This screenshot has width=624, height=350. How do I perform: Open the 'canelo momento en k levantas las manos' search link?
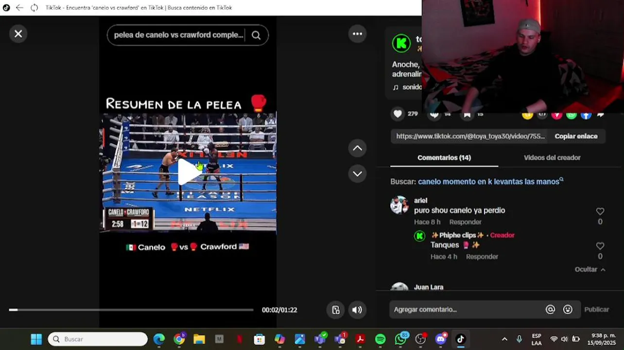coord(490,181)
